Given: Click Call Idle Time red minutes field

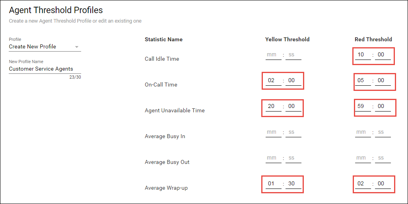Looking at the screenshot, I should 362,55.
